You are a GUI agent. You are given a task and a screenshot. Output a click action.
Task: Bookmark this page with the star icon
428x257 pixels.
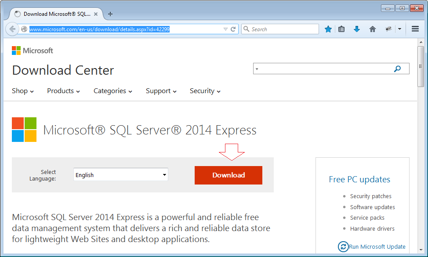(x=328, y=29)
